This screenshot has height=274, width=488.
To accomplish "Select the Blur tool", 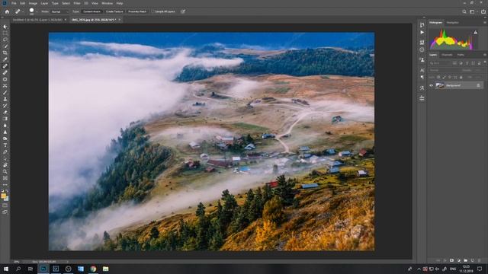I will click(5, 126).
